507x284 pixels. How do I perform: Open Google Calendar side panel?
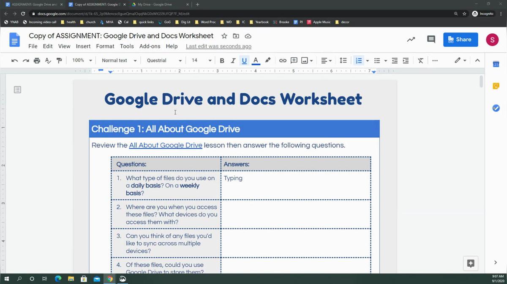496,64
